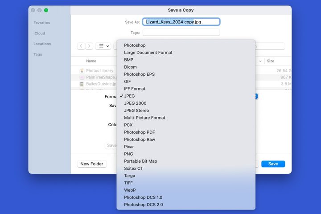321x214 pixels.
Task: Select the PalmTreeShape file row
Action: coord(181,77)
